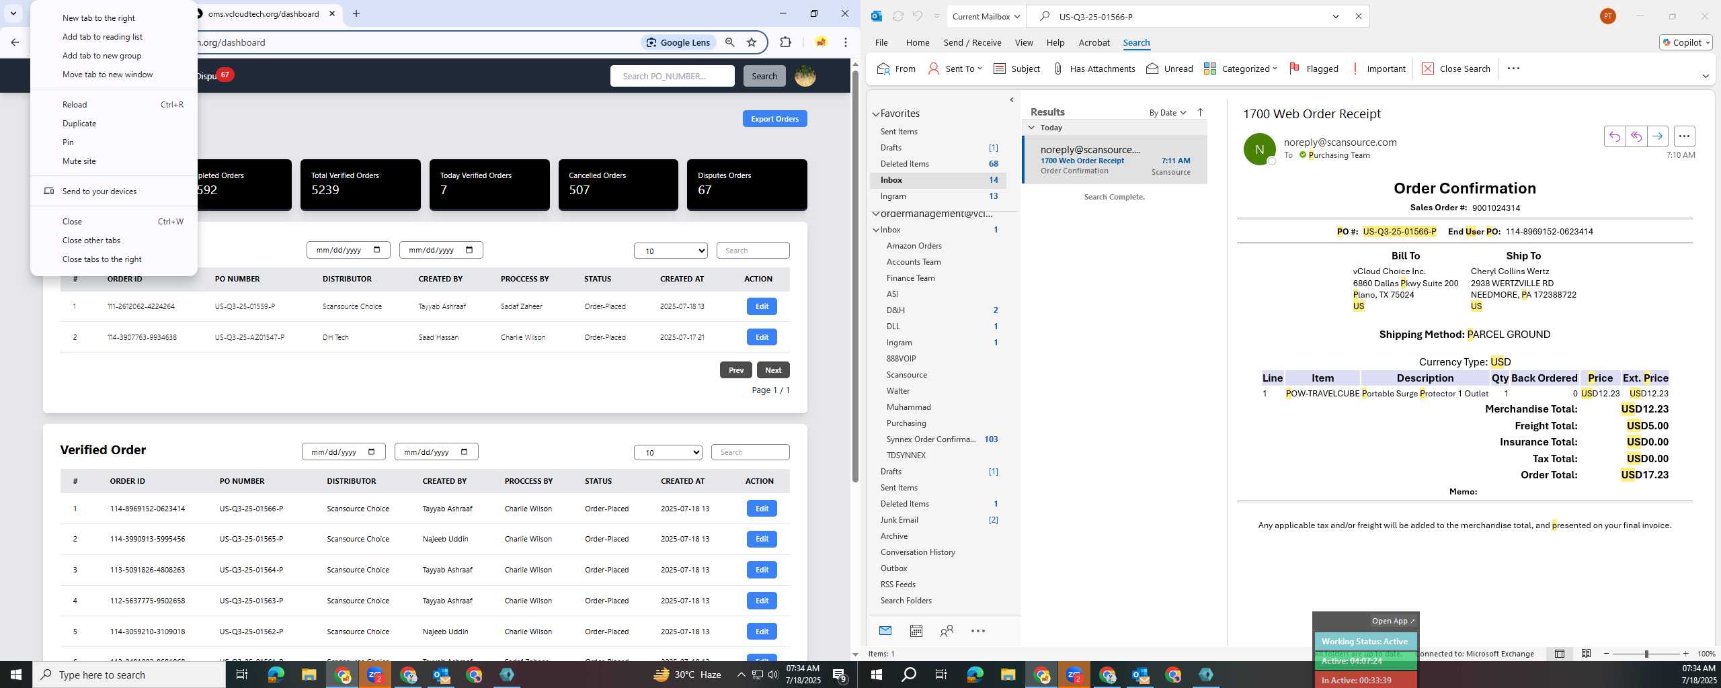
Task: Filter search results by Flagged
Action: point(1314,69)
